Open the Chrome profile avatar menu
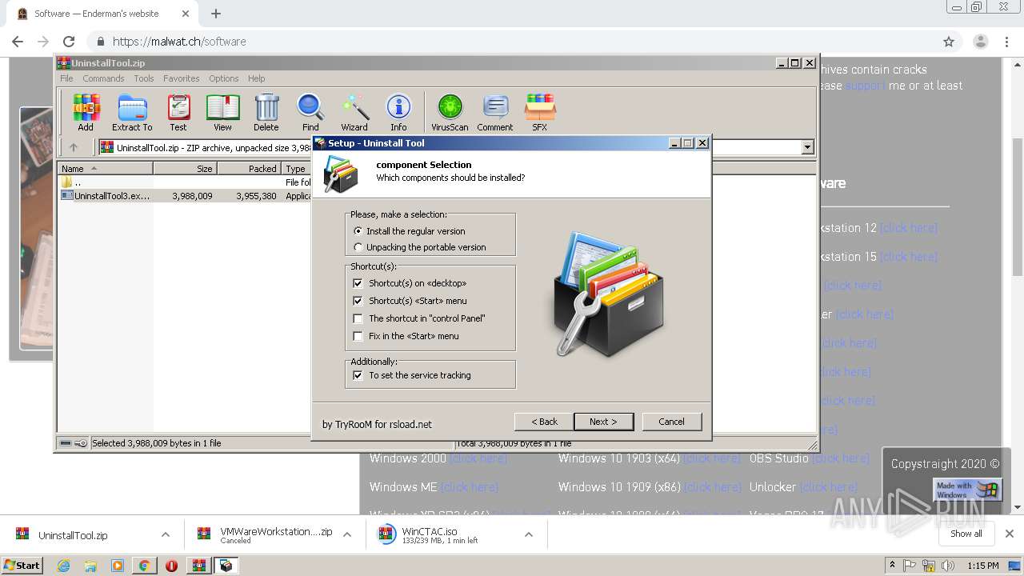 (980, 42)
